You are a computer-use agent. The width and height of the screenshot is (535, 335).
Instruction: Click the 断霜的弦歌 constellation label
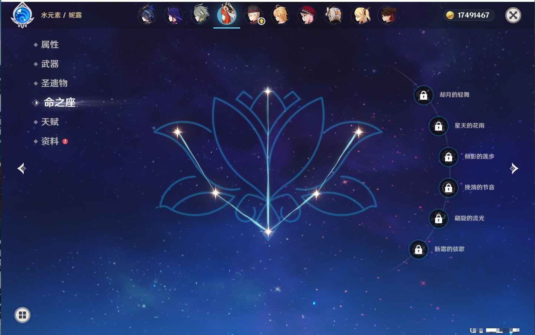pos(449,249)
